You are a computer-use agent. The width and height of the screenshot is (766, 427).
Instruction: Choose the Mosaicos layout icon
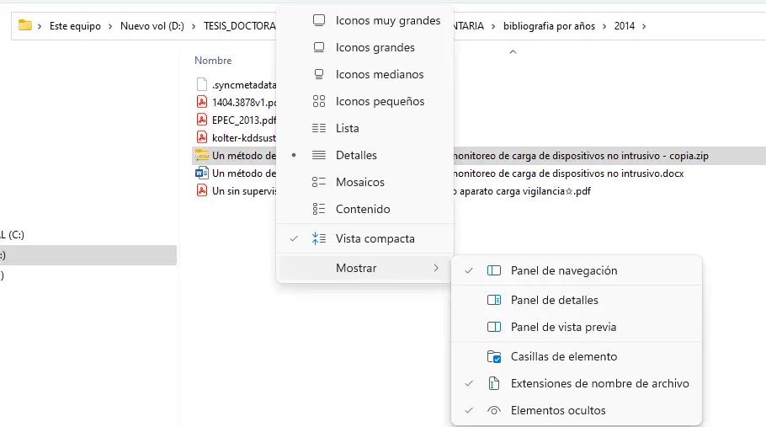[x=319, y=182]
